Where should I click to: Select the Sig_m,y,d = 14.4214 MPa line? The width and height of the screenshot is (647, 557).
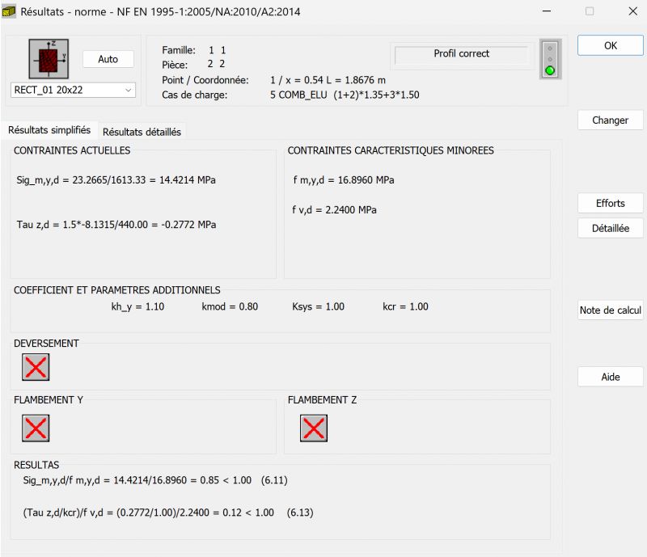(116, 180)
